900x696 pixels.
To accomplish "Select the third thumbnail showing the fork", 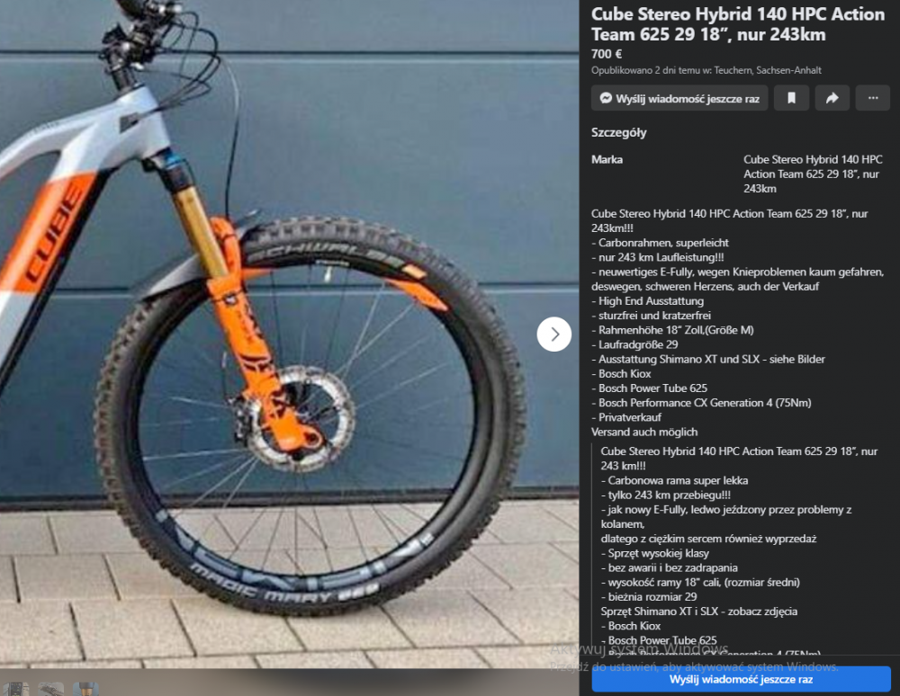I will click(x=86, y=689).
